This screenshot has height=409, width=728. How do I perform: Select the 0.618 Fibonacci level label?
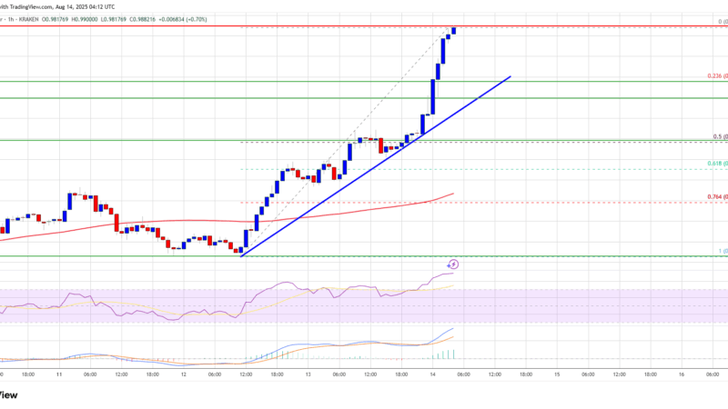tap(715, 163)
